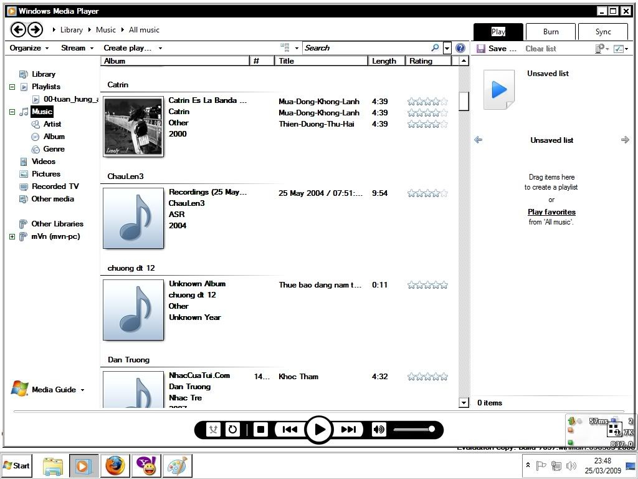
Task: Open the Help question mark icon
Action: click(460, 48)
